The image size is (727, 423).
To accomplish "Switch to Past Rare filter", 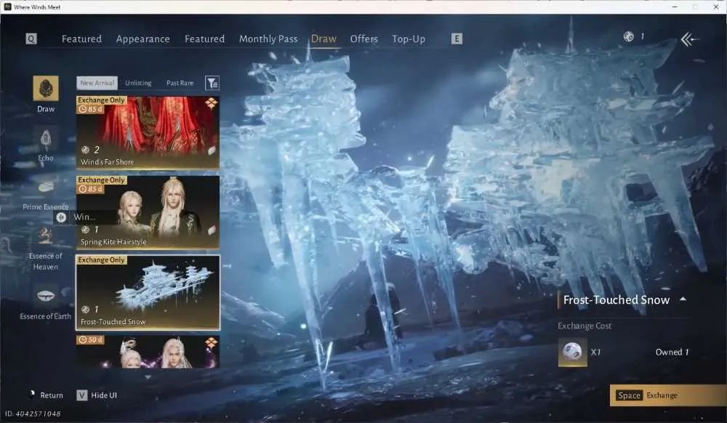I will (180, 83).
